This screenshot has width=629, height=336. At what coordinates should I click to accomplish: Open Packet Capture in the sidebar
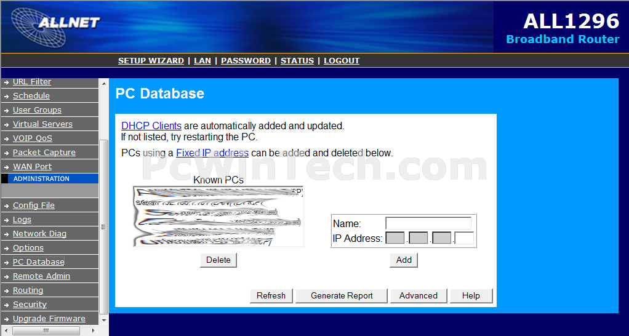(44, 153)
